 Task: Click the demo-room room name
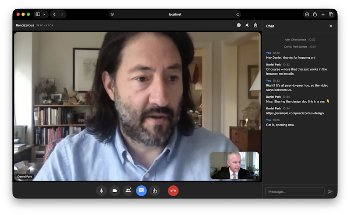[45, 25]
